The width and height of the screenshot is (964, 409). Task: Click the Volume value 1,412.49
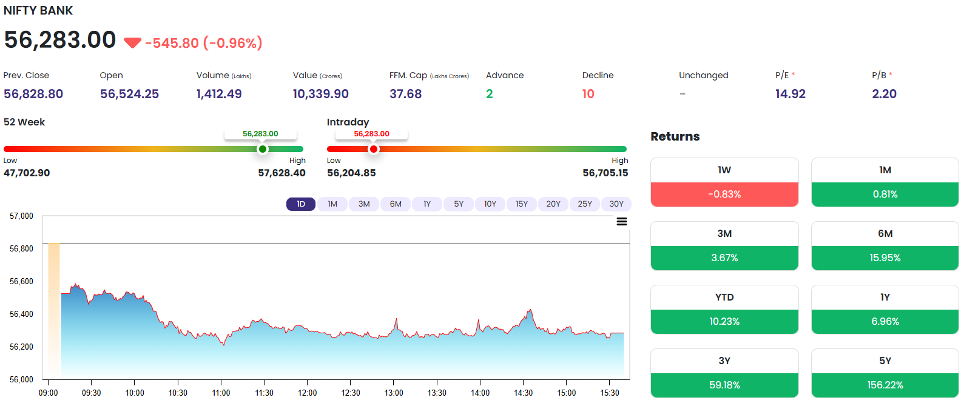(219, 94)
